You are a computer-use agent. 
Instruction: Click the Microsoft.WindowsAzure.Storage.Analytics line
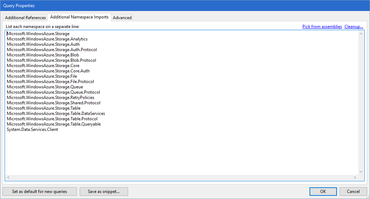(x=47, y=39)
